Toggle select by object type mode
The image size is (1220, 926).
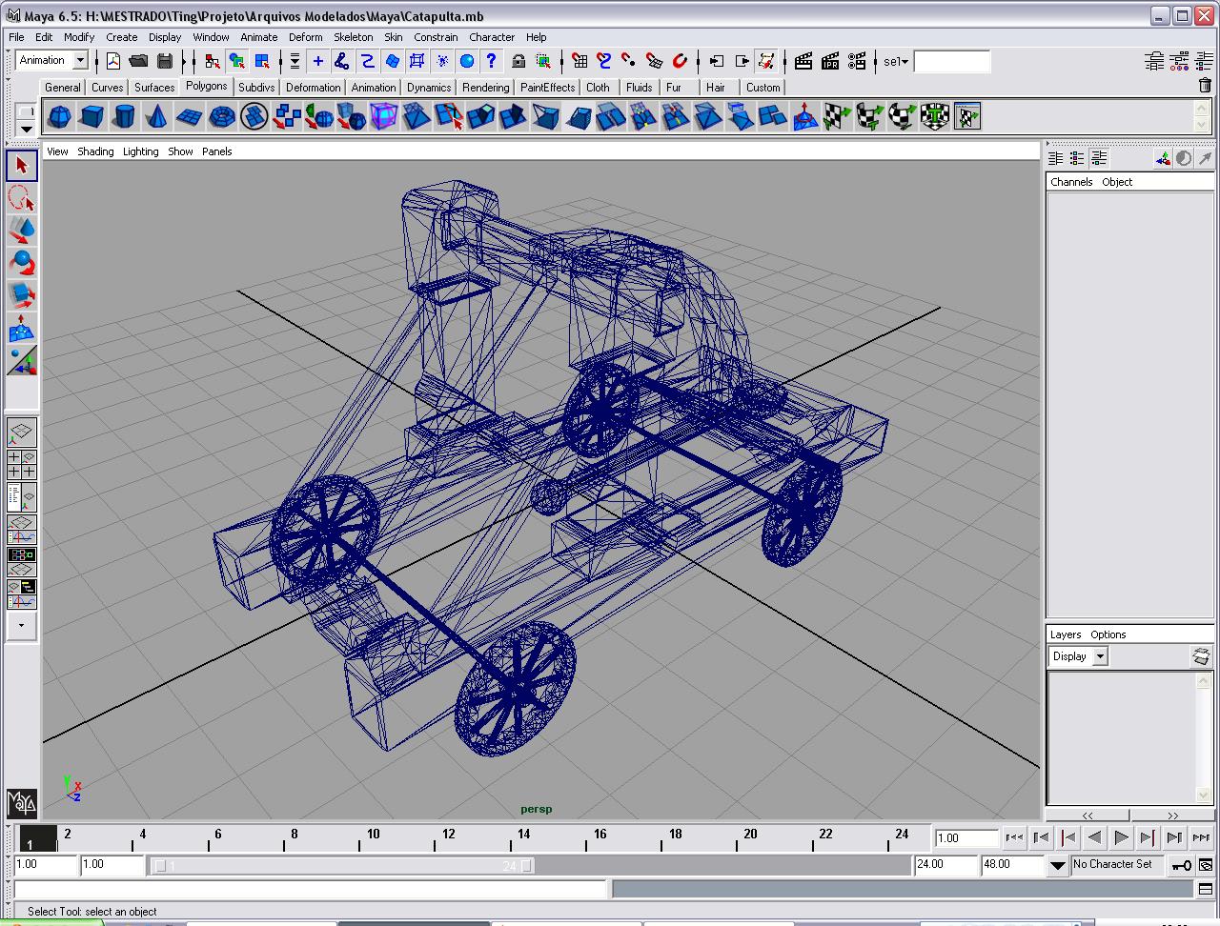[x=236, y=61]
